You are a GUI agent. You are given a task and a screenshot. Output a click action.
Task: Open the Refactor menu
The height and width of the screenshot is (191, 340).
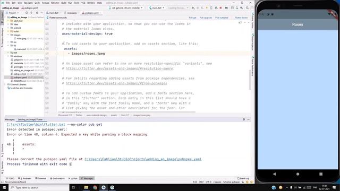(55, 3)
